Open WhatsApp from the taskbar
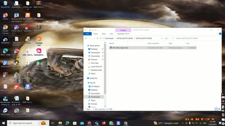225x126 pixels. coord(111,123)
